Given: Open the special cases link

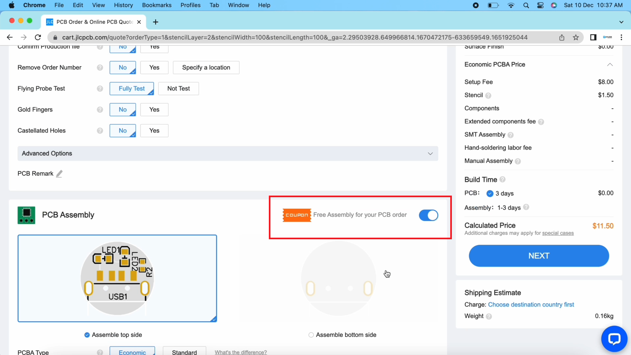Looking at the screenshot, I should 558,233.
